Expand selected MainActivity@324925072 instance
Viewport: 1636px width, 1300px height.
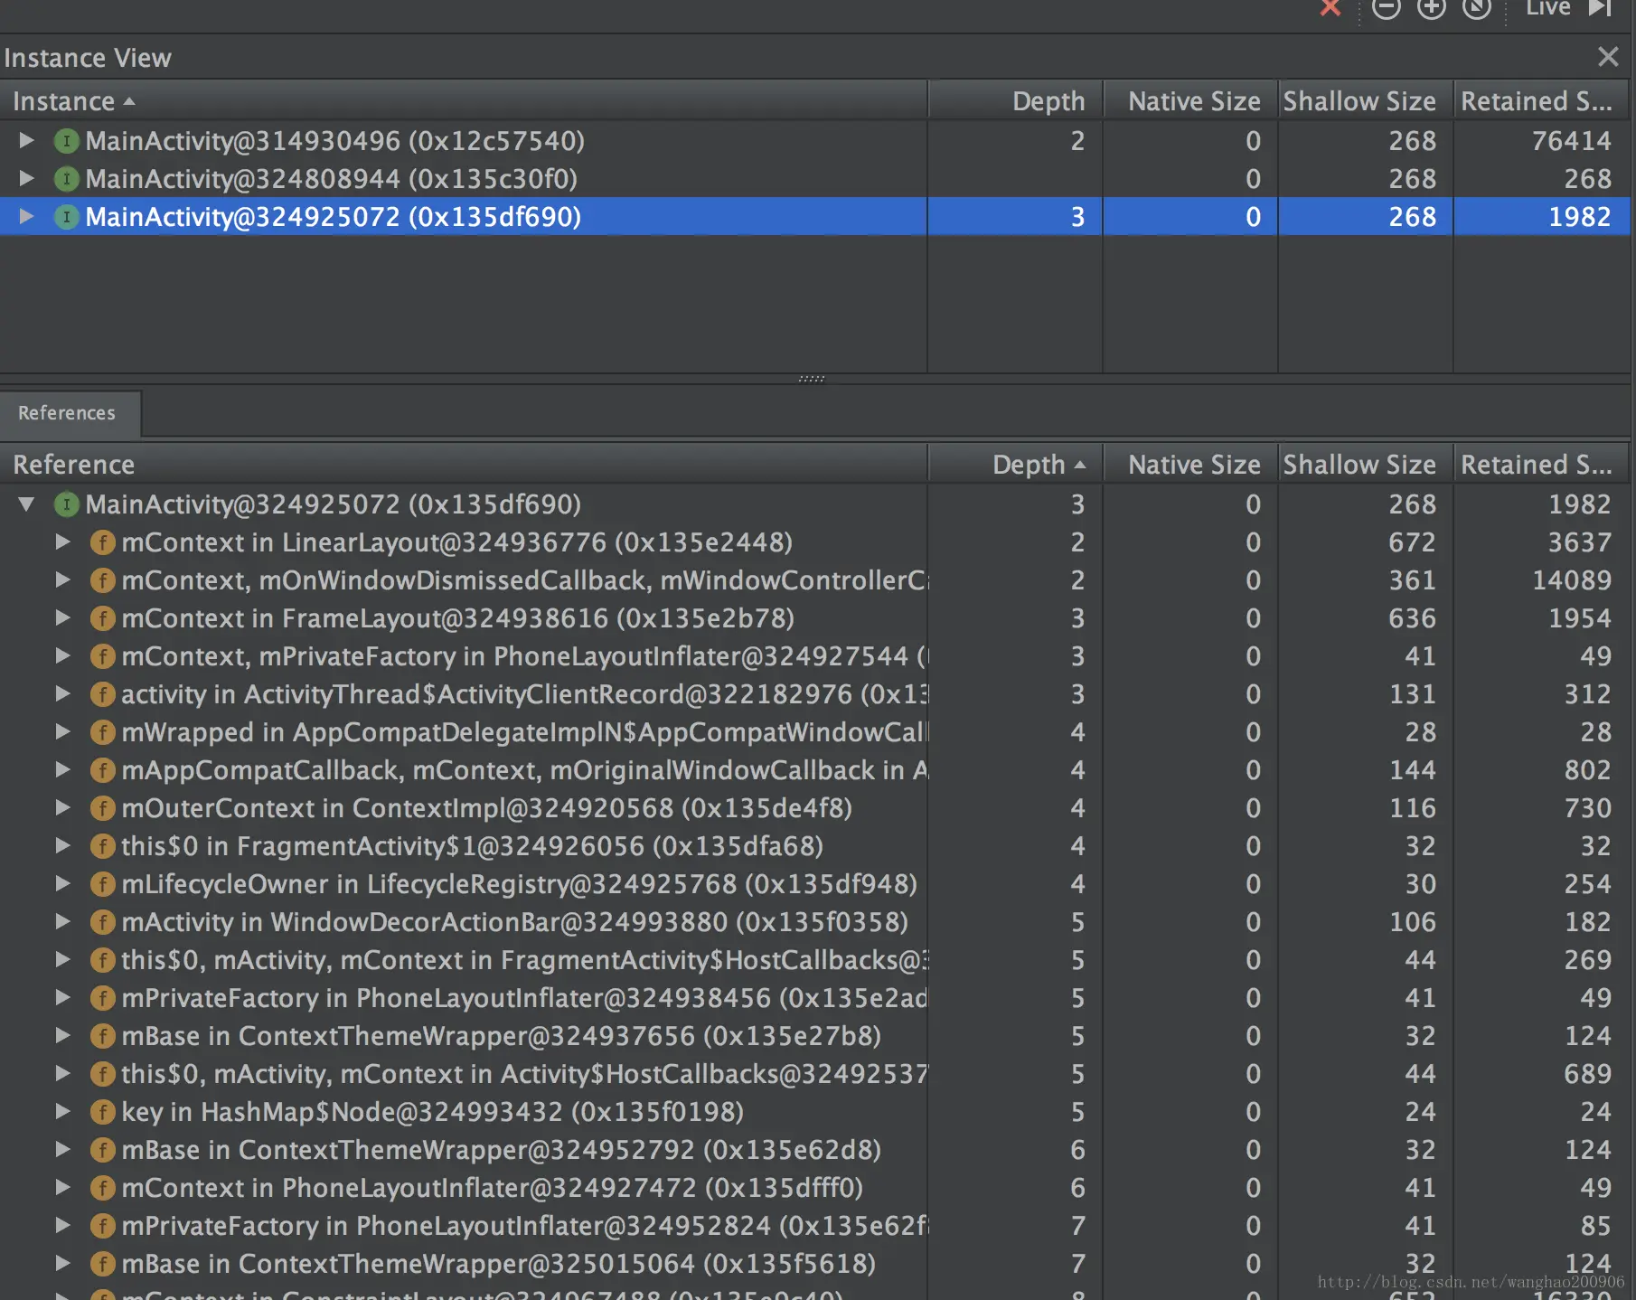26,216
